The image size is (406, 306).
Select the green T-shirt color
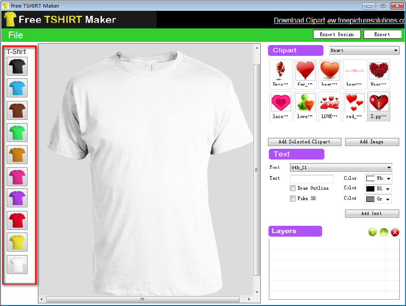coord(17,132)
